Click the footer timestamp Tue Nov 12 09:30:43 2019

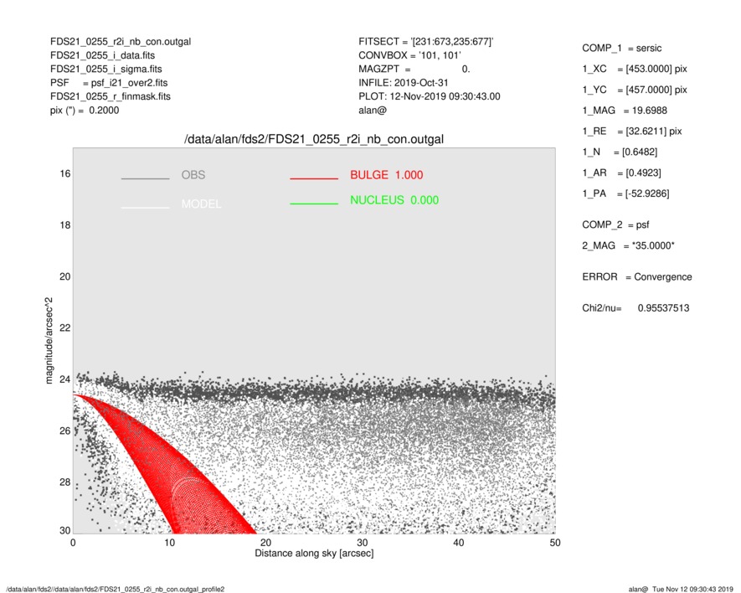(692, 589)
